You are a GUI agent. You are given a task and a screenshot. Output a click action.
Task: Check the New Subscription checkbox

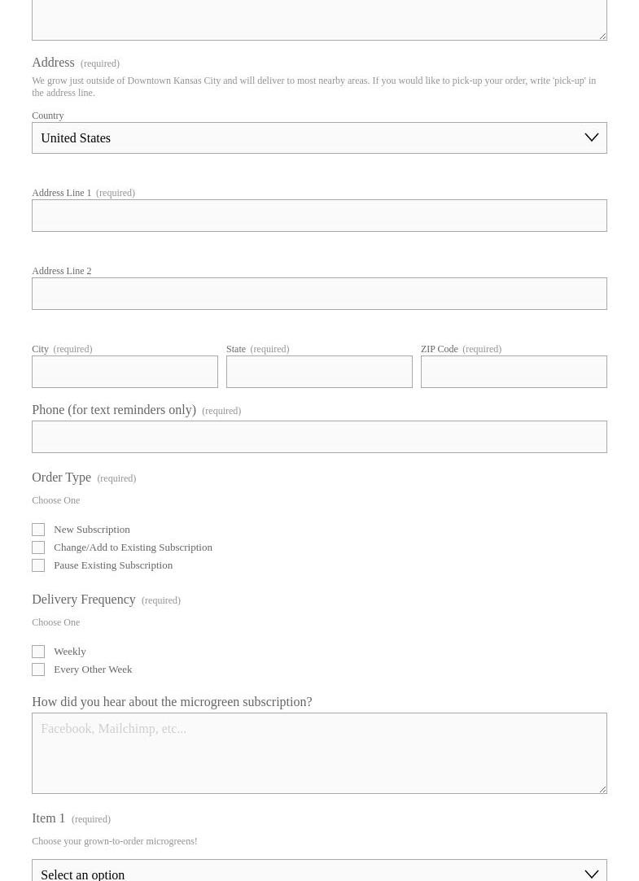(x=38, y=530)
